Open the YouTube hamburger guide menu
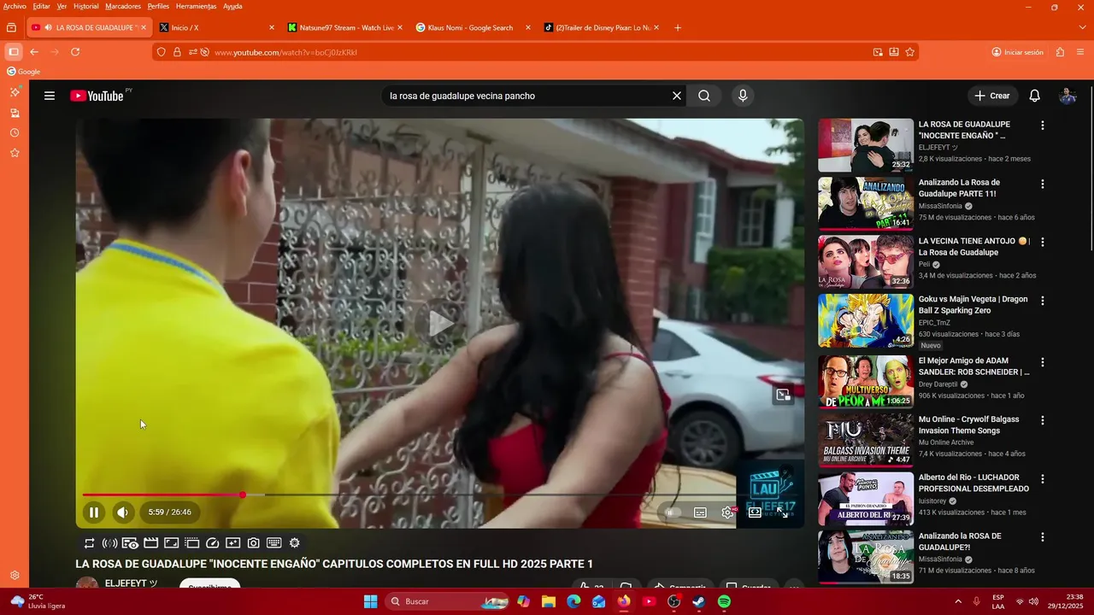The width and height of the screenshot is (1094, 615). coord(50,96)
